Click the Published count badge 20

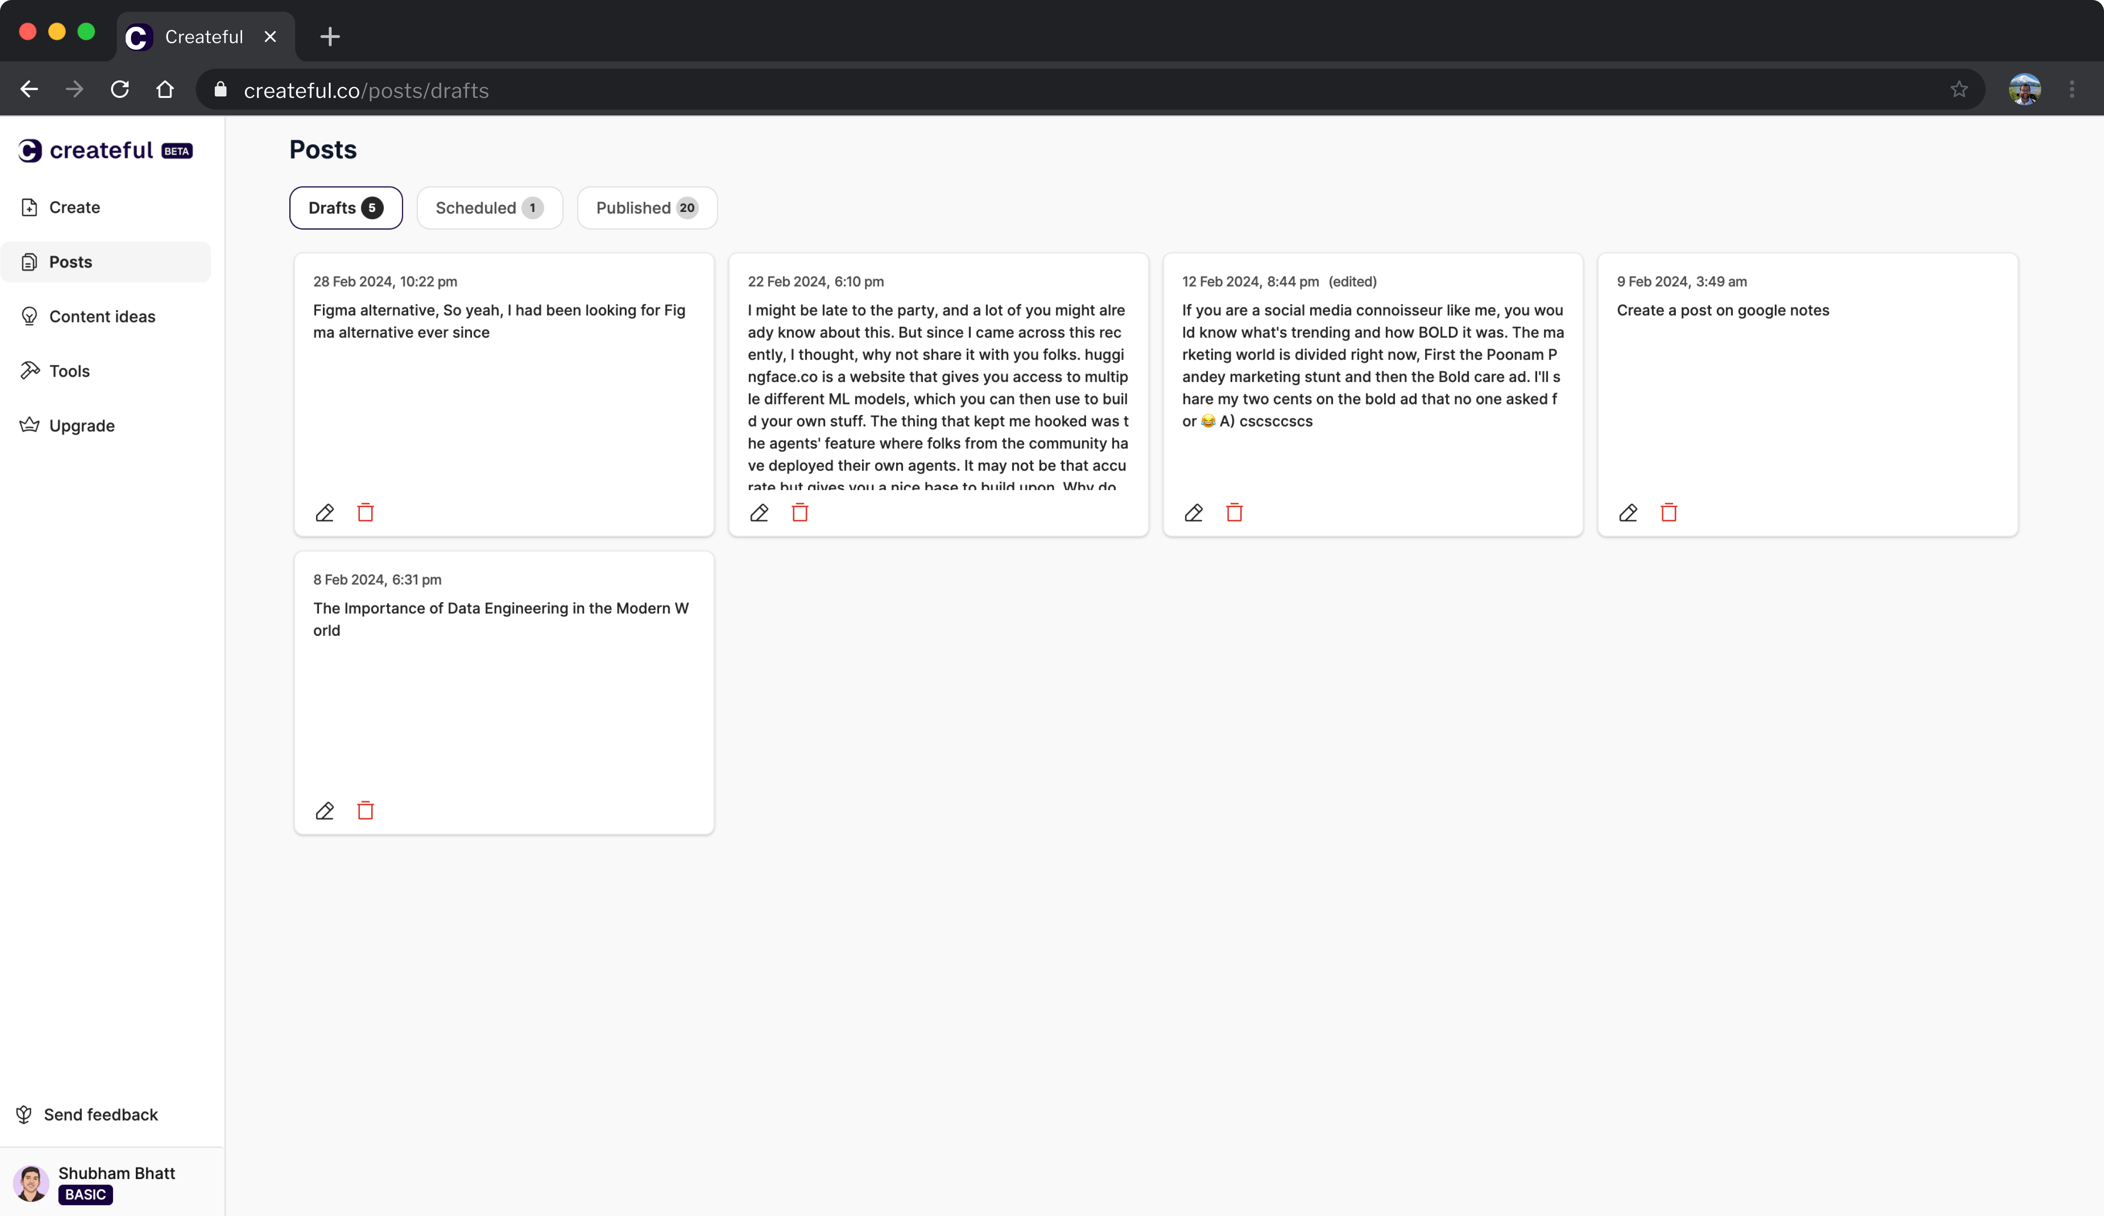coord(687,208)
